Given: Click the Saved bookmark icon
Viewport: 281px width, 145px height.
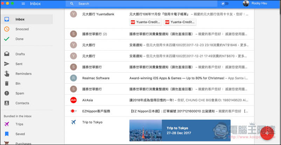Looking at the screenshot, I should tap(7, 134).
